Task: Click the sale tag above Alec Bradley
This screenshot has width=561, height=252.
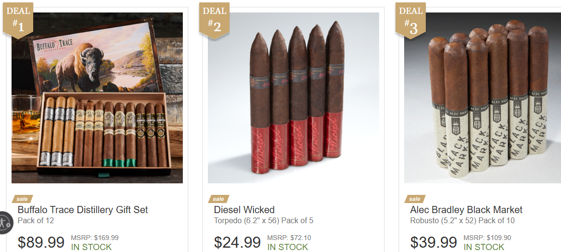Action: click(x=415, y=199)
